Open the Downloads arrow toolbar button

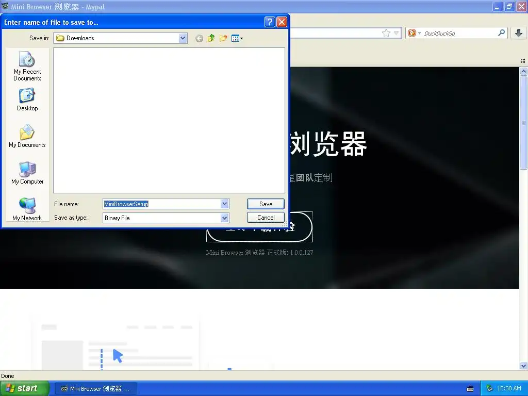(x=519, y=33)
